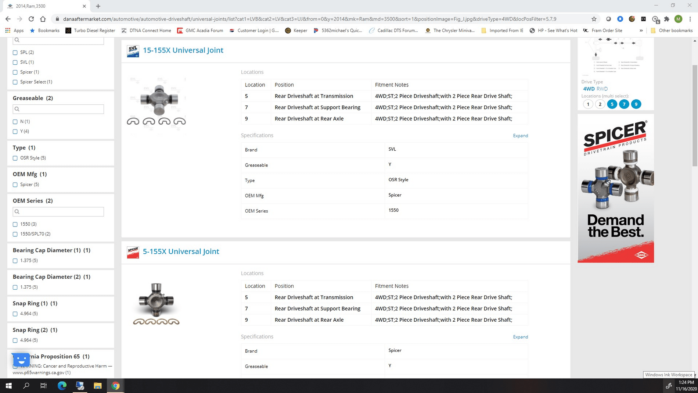Open Turbo Diesel Register bookmark
The image size is (698, 393).
[x=90, y=31]
